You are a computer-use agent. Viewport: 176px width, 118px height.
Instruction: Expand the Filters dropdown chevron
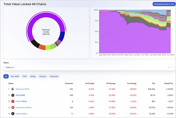[x=173, y=67]
